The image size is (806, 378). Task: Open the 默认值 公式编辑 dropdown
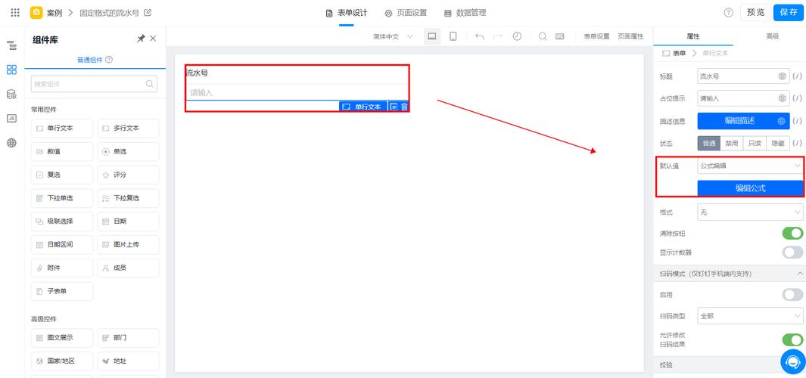tap(750, 166)
